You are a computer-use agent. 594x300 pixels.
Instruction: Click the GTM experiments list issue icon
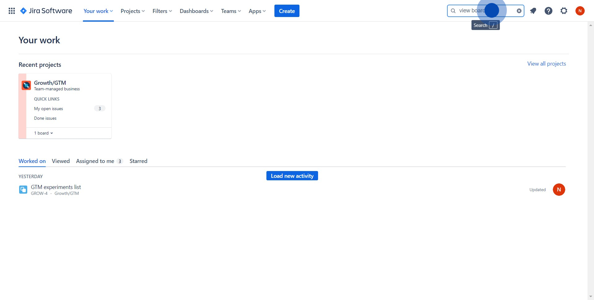pyautogui.click(x=23, y=190)
